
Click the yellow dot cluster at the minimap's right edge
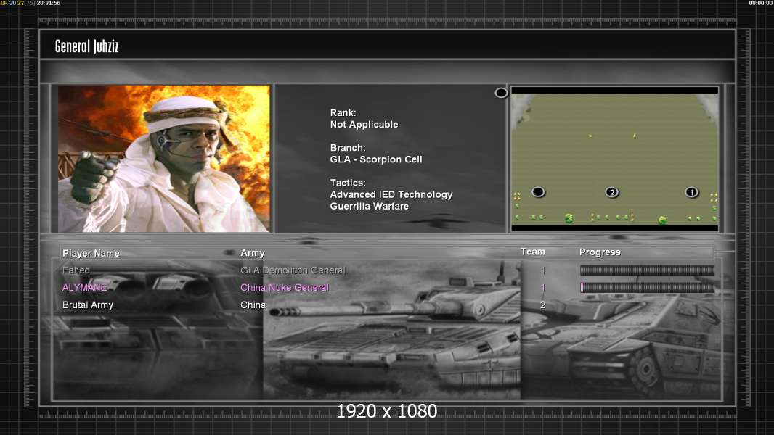pos(714,196)
